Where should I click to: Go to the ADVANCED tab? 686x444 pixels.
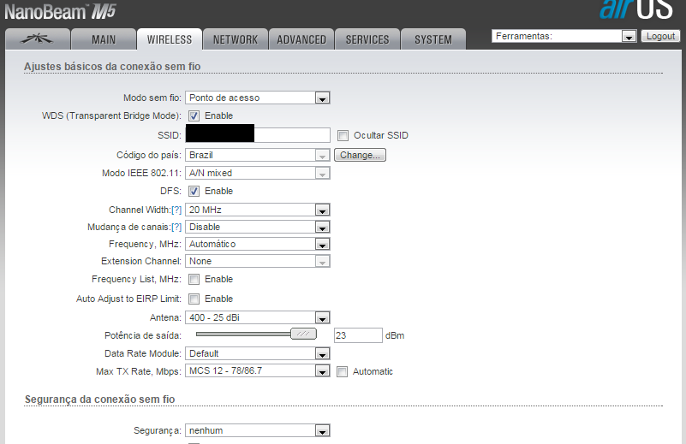301,39
